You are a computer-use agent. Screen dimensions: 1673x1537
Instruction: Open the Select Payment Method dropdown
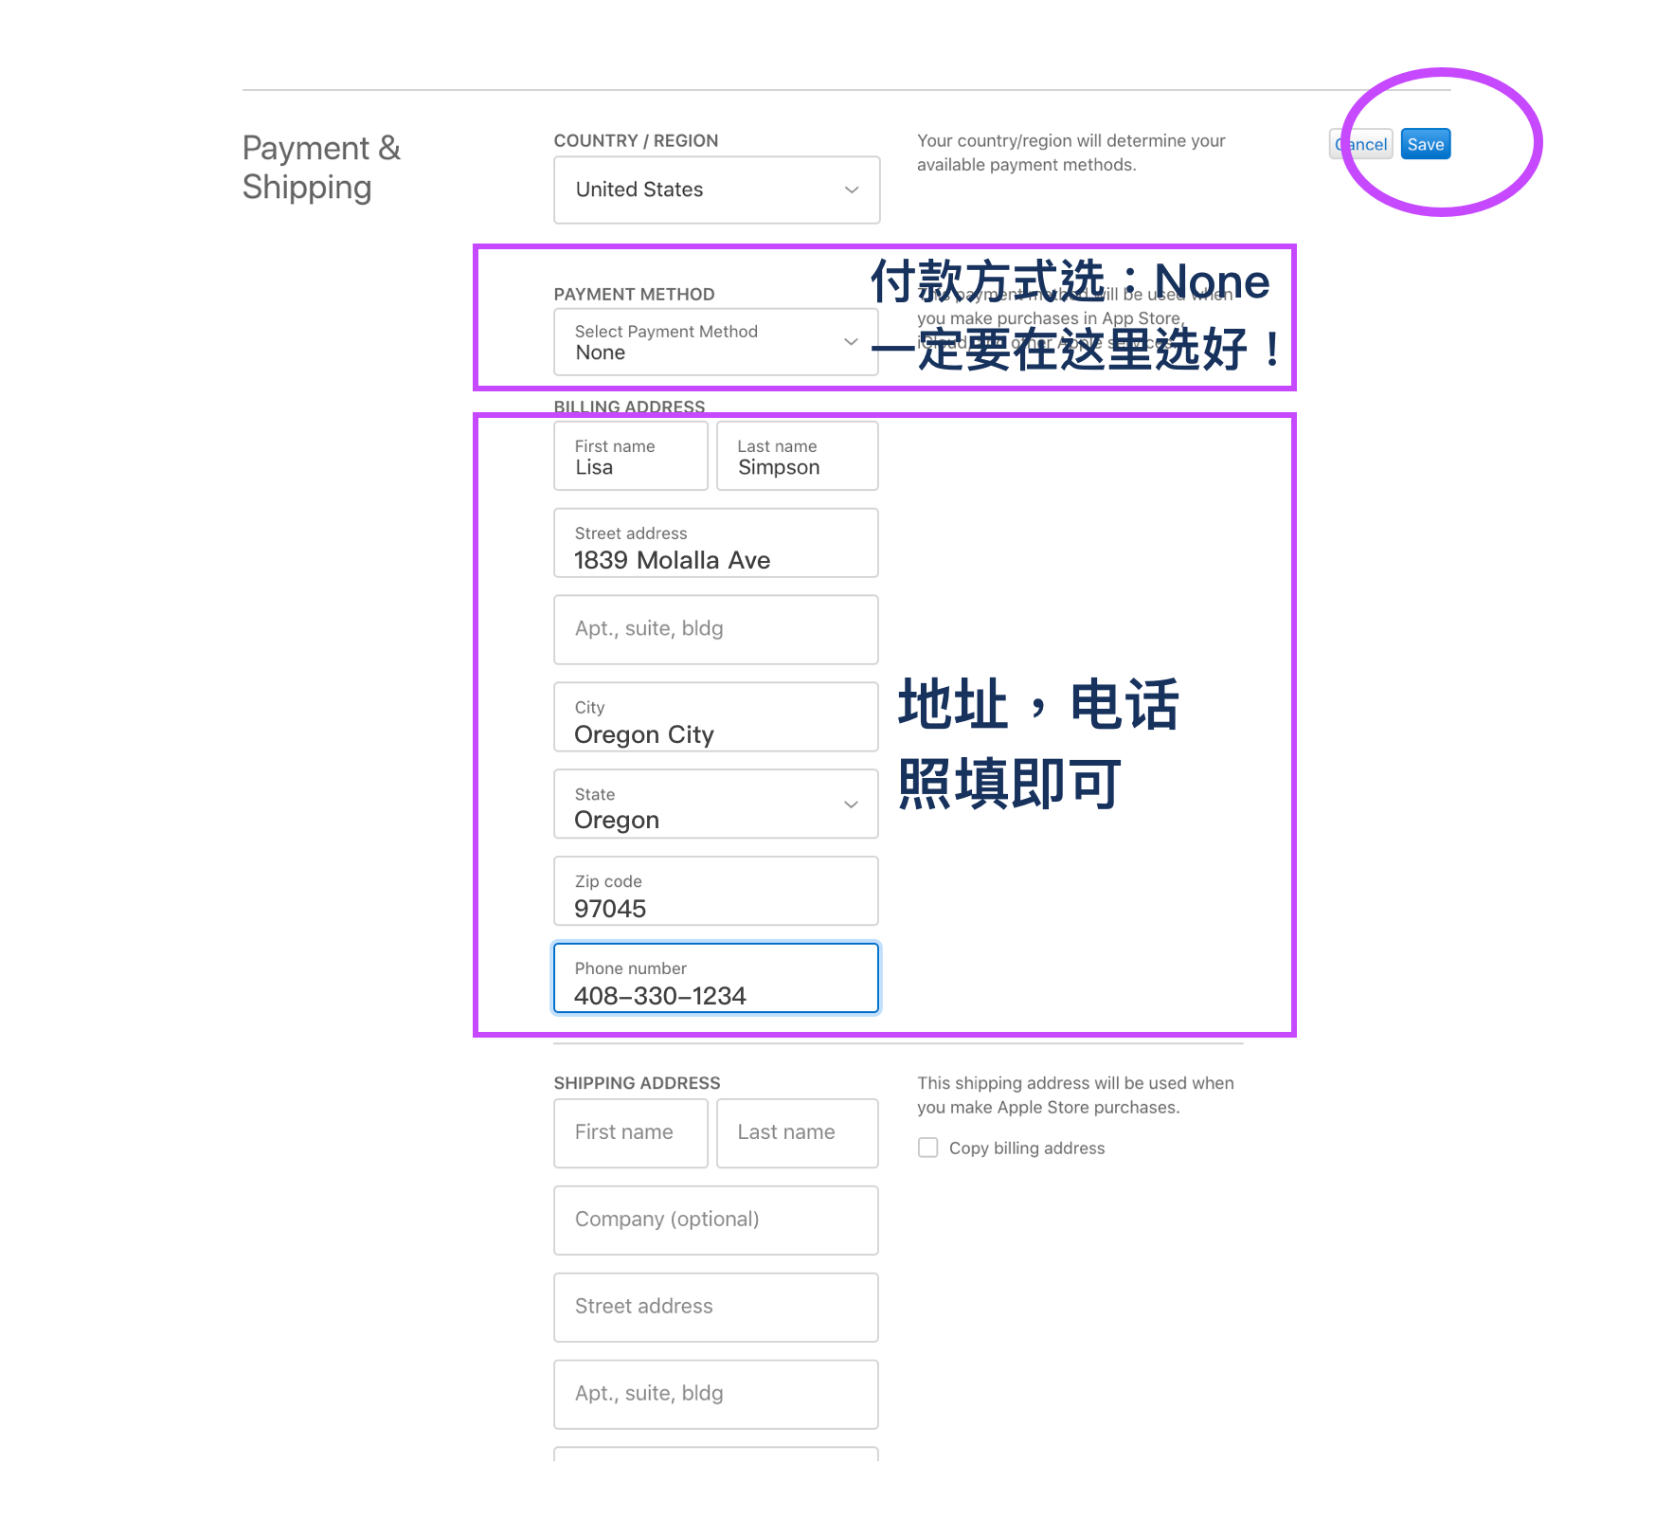pyautogui.click(x=715, y=341)
